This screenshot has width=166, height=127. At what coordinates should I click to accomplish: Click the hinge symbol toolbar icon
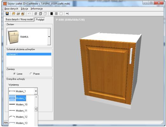click(x=67, y=14)
